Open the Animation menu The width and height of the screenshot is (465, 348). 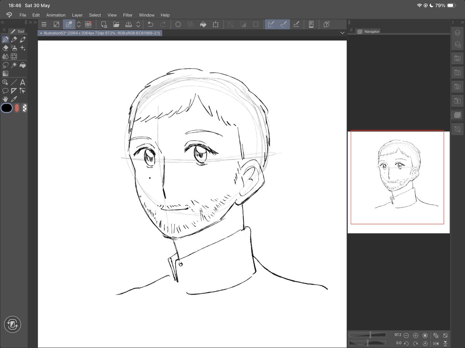point(56,15)
